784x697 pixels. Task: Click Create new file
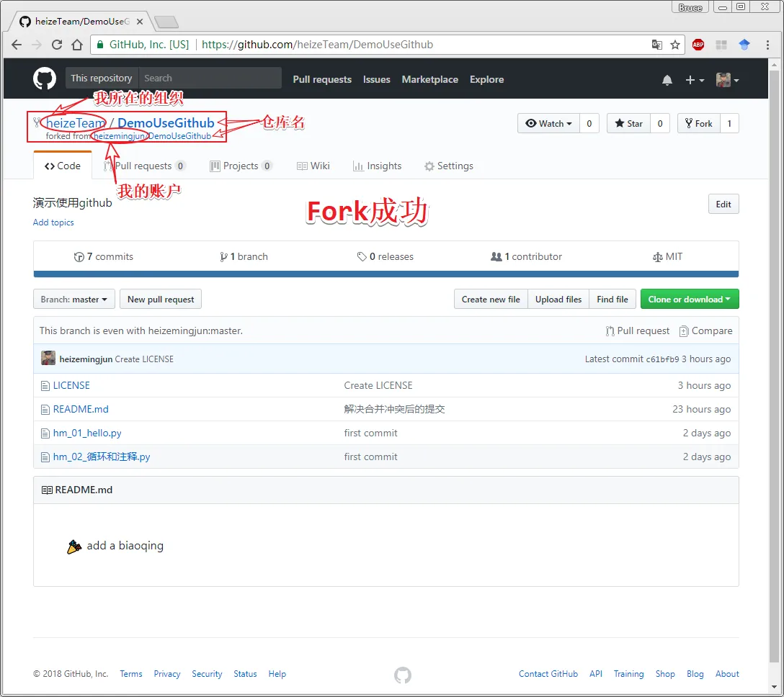click(491, 300)
